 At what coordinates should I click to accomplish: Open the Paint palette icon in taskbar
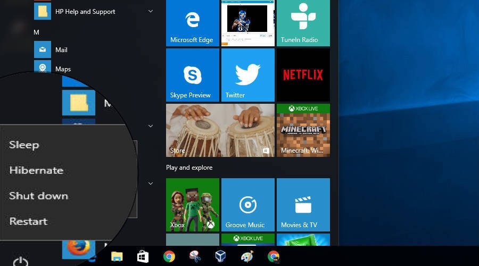point(247,256)
